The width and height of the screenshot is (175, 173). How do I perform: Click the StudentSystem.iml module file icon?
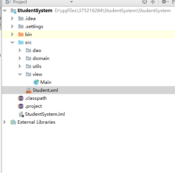point(21,114)
